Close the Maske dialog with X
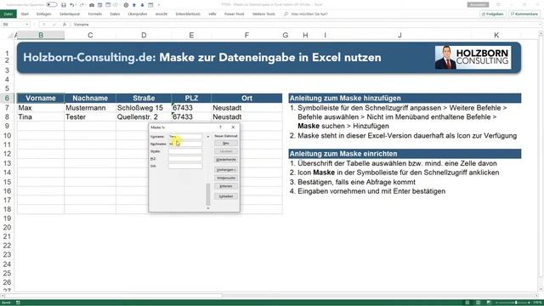 point(233,127)
